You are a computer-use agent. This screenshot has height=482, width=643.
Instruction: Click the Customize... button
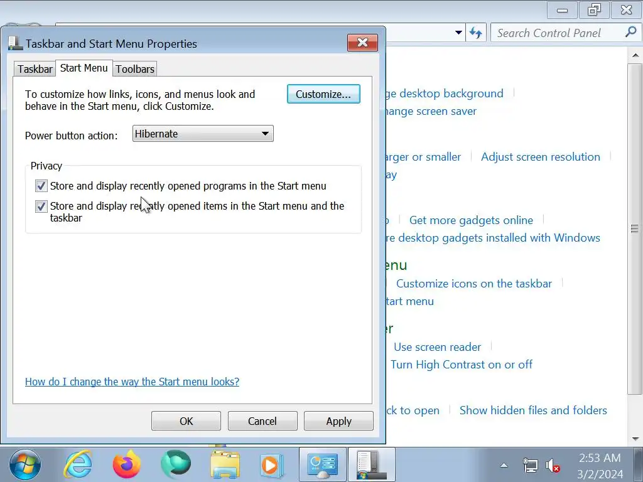pos(323,94)
